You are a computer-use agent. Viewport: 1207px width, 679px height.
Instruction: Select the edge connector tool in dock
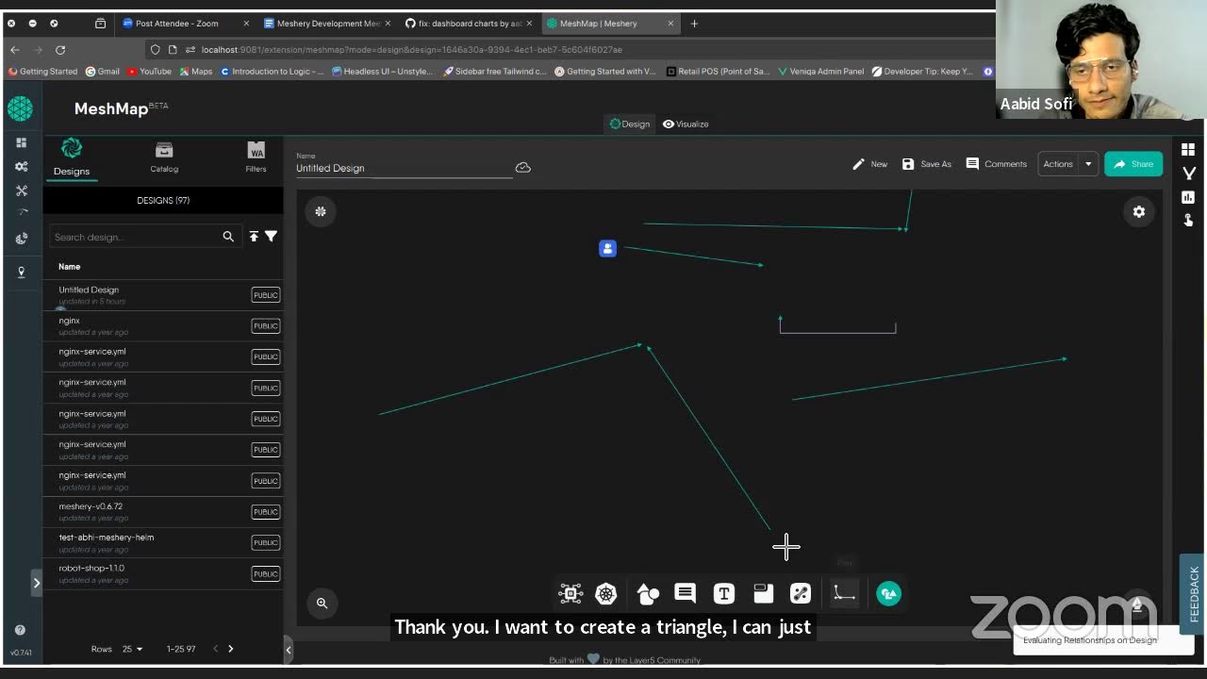pyautogui.click(x=801, y=593)
